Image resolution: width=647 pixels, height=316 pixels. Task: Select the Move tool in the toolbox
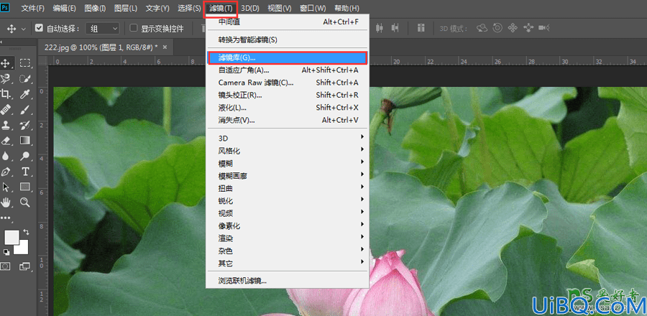(6, 63)
